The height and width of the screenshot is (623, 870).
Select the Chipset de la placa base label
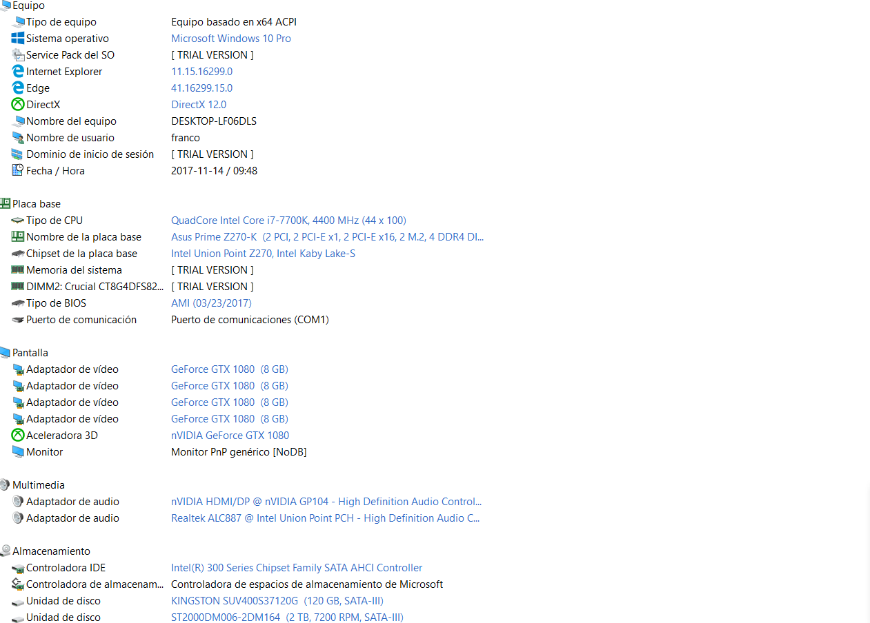tap(81, 254)
